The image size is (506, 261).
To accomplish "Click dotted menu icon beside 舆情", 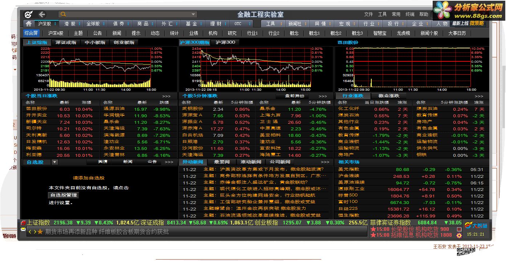I will 330,24.
